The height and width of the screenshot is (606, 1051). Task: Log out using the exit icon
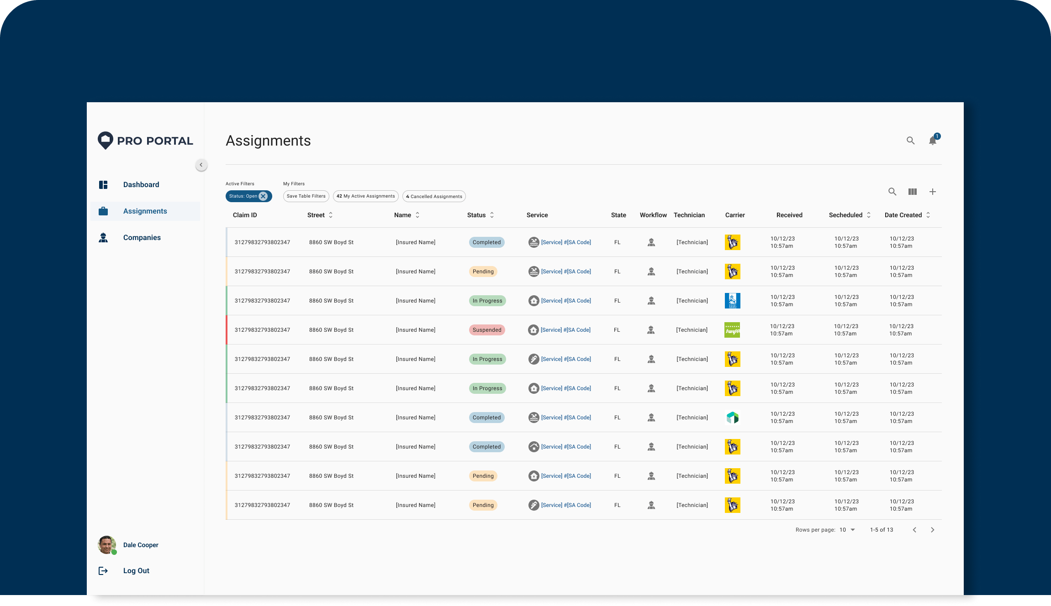point(103,571)
